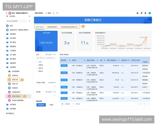Check the 原料仓 warehouse checkbox

click(37, 71)
